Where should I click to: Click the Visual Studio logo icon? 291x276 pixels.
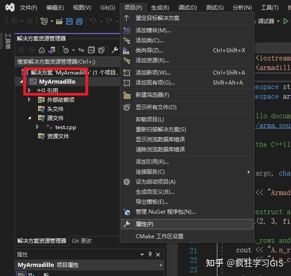click(10, 7)
